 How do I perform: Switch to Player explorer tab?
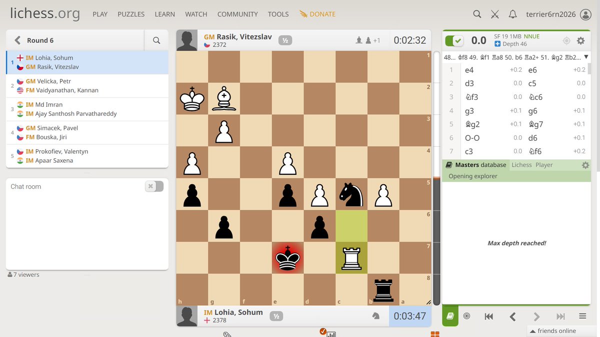coord(544,165)
